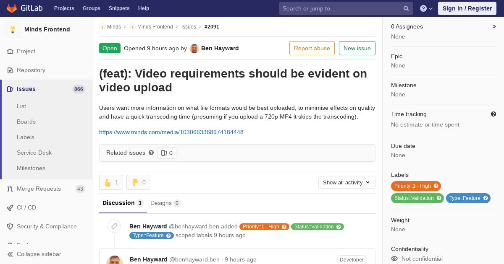
Task: Click the issues count badge 866
Action: (79, 89)
